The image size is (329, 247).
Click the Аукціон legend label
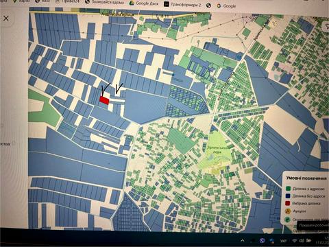pos(300,211)
